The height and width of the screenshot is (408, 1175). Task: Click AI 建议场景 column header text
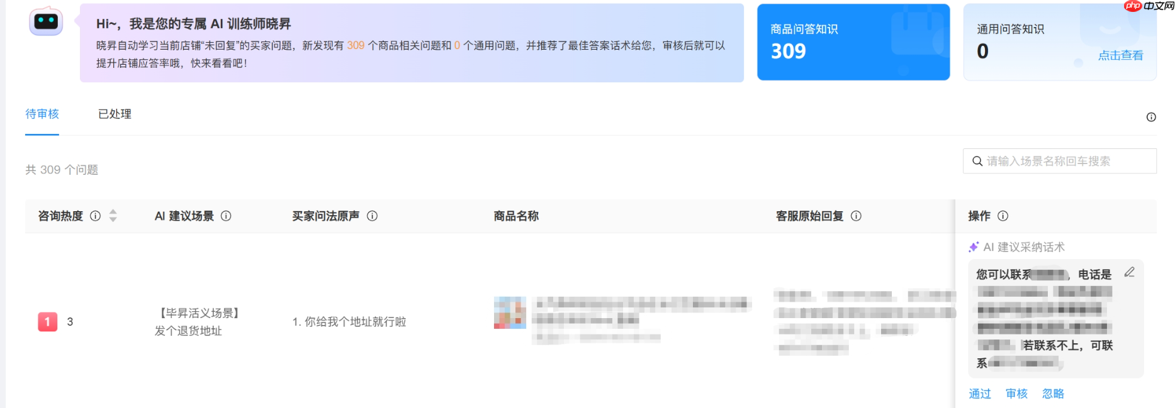point(184,216)
